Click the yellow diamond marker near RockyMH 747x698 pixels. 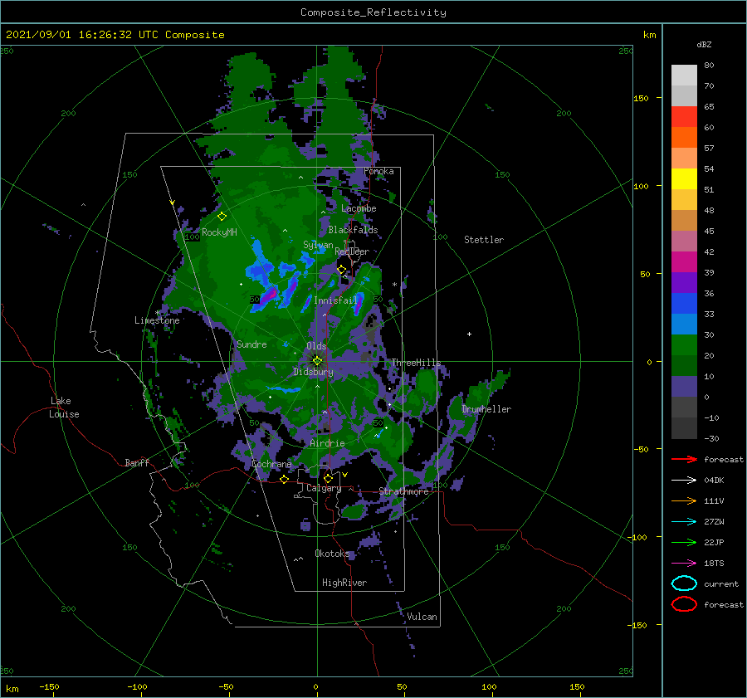coord(222,217)
